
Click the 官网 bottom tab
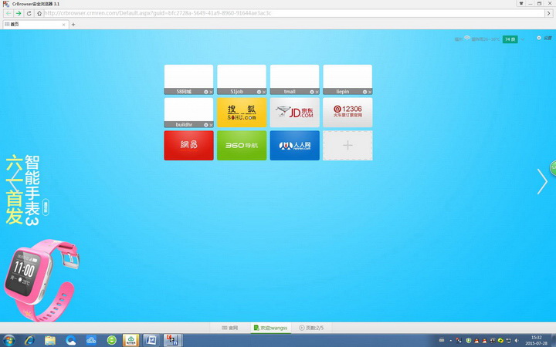(230, 328)
